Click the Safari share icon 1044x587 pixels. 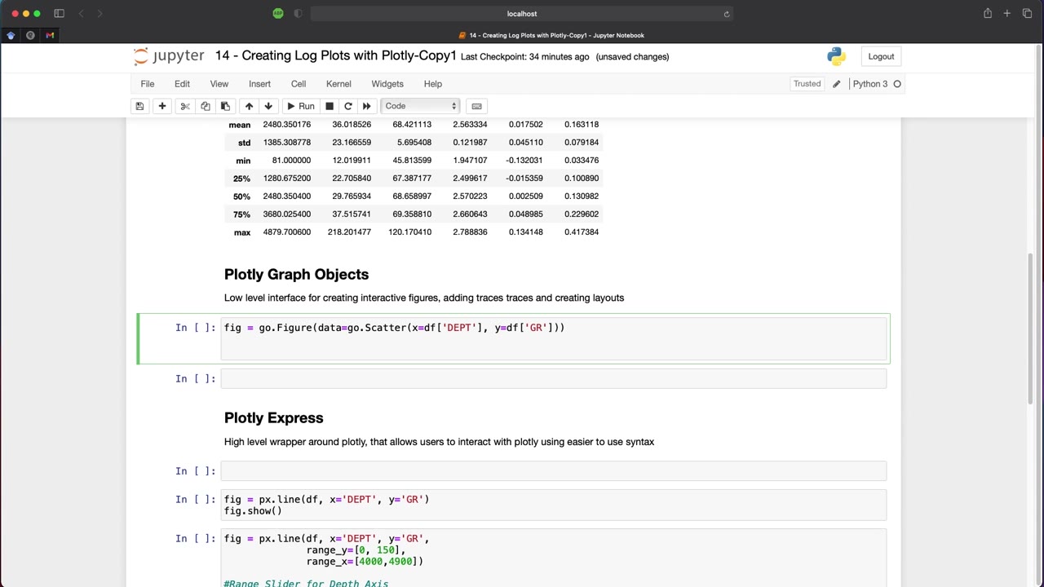click(x=987, y=13)
